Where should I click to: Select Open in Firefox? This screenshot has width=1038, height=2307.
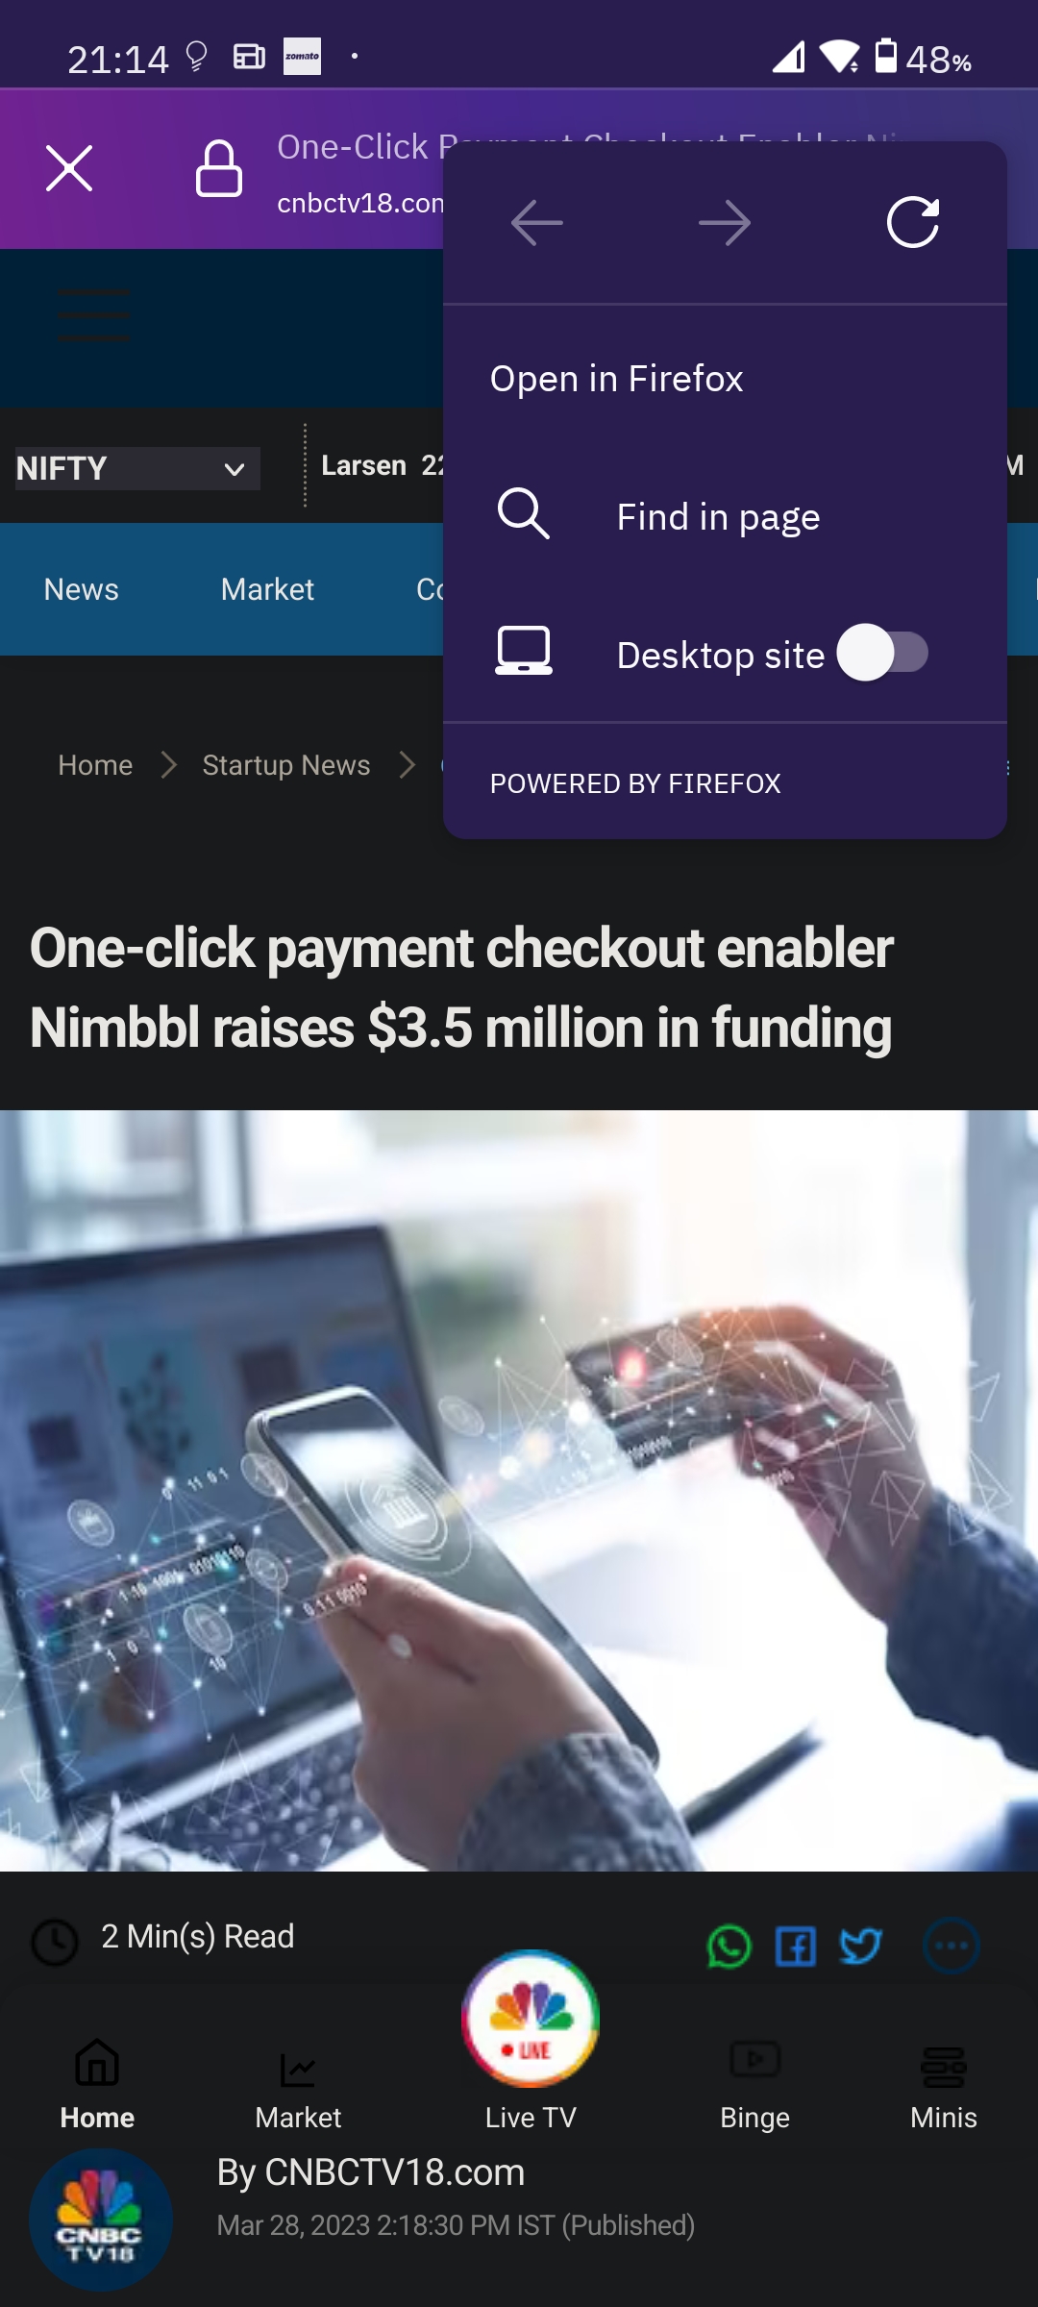click(x=616, y=379)
